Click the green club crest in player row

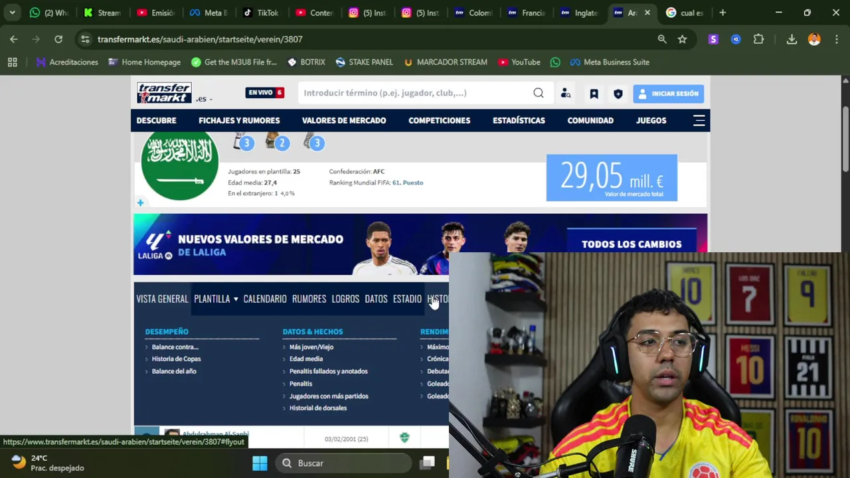(x=404, y=438)
